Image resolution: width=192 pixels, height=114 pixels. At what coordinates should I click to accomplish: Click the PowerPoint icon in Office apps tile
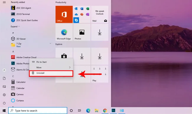tap(82, 14)
